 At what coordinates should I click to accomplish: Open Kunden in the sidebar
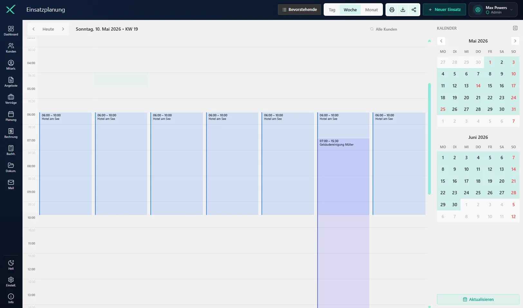click(11, 48)
